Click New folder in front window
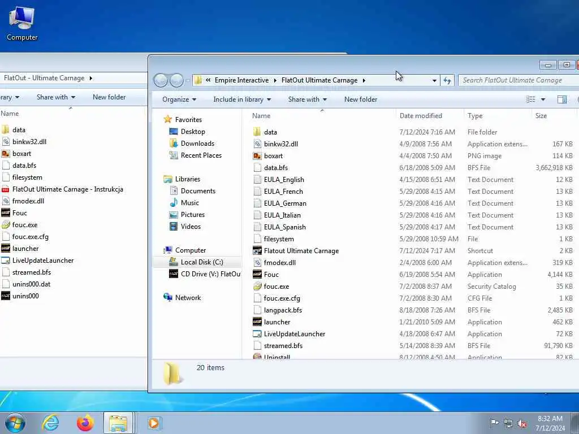Screen dimensions: 579x434 361,99
